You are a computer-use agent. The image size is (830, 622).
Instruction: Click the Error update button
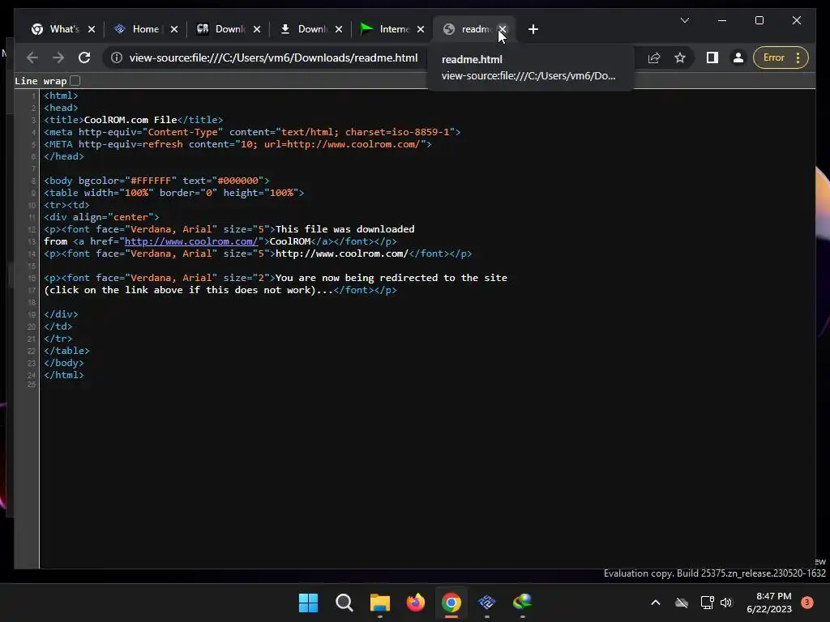coord(774,58)
